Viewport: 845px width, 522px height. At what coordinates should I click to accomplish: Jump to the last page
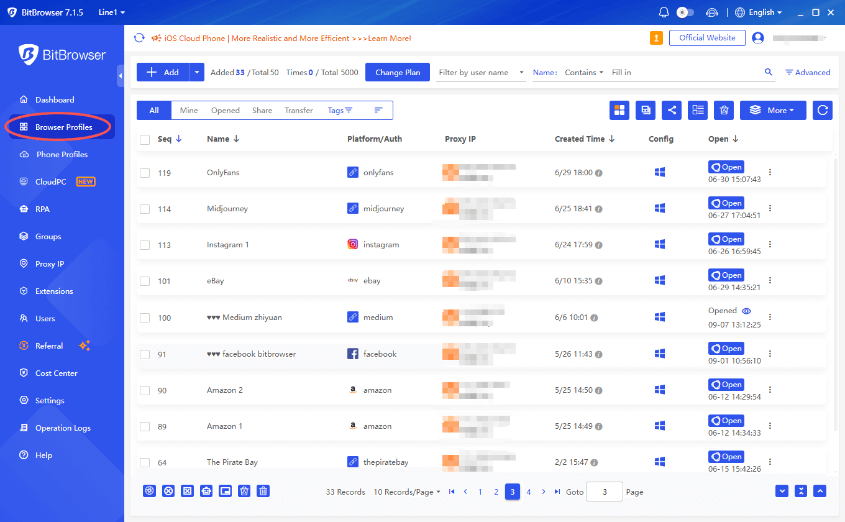(557, 492)
